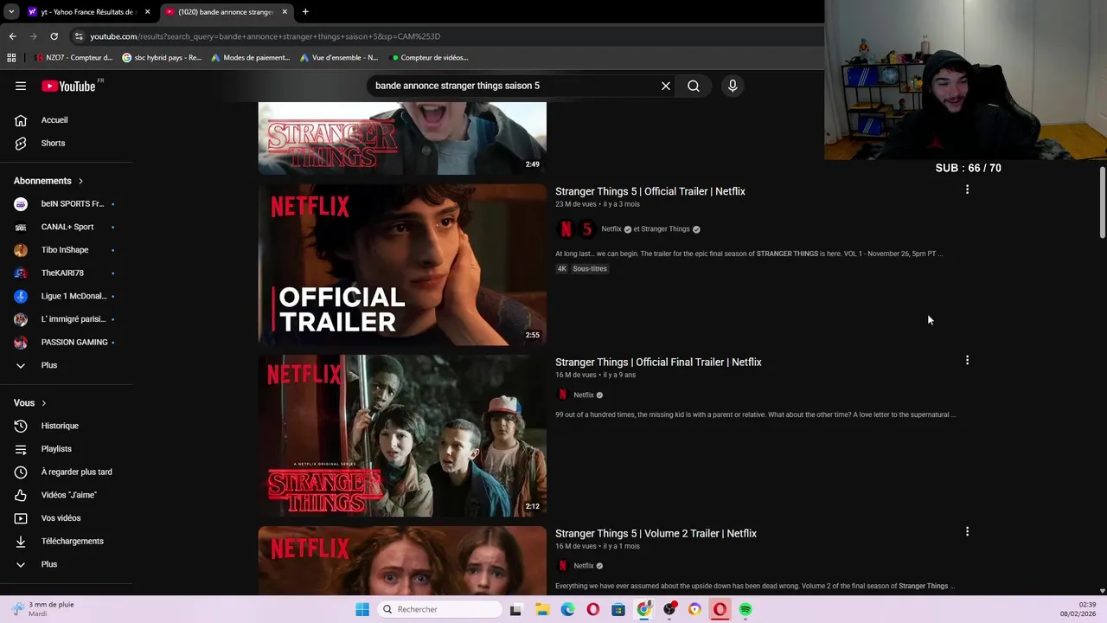This screenshot has width=1107, height=623.
Task: Clear the search query with the X
Action: pos(666,86)
